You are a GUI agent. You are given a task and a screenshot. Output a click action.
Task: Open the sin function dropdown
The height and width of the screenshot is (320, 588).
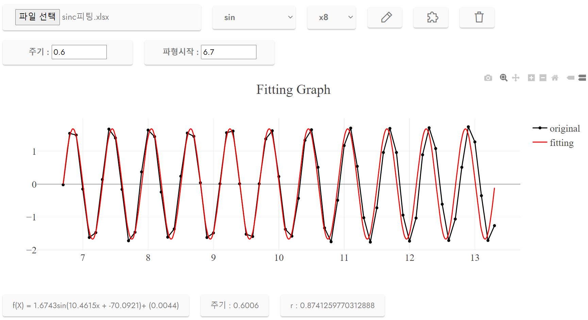point(254,17)
